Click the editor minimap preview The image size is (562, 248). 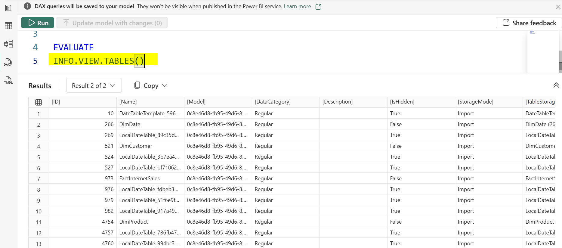pos(542,51)
